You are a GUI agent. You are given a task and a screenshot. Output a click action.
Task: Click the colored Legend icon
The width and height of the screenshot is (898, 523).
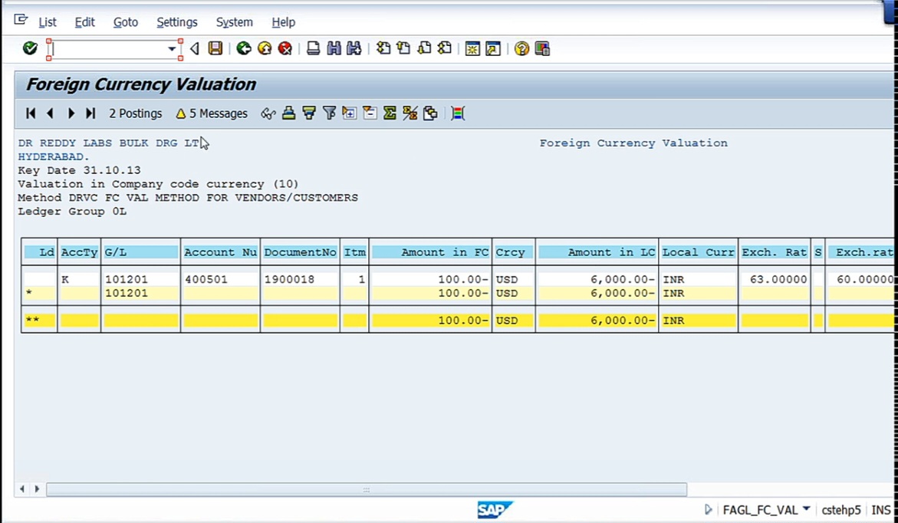pos(458,113)
